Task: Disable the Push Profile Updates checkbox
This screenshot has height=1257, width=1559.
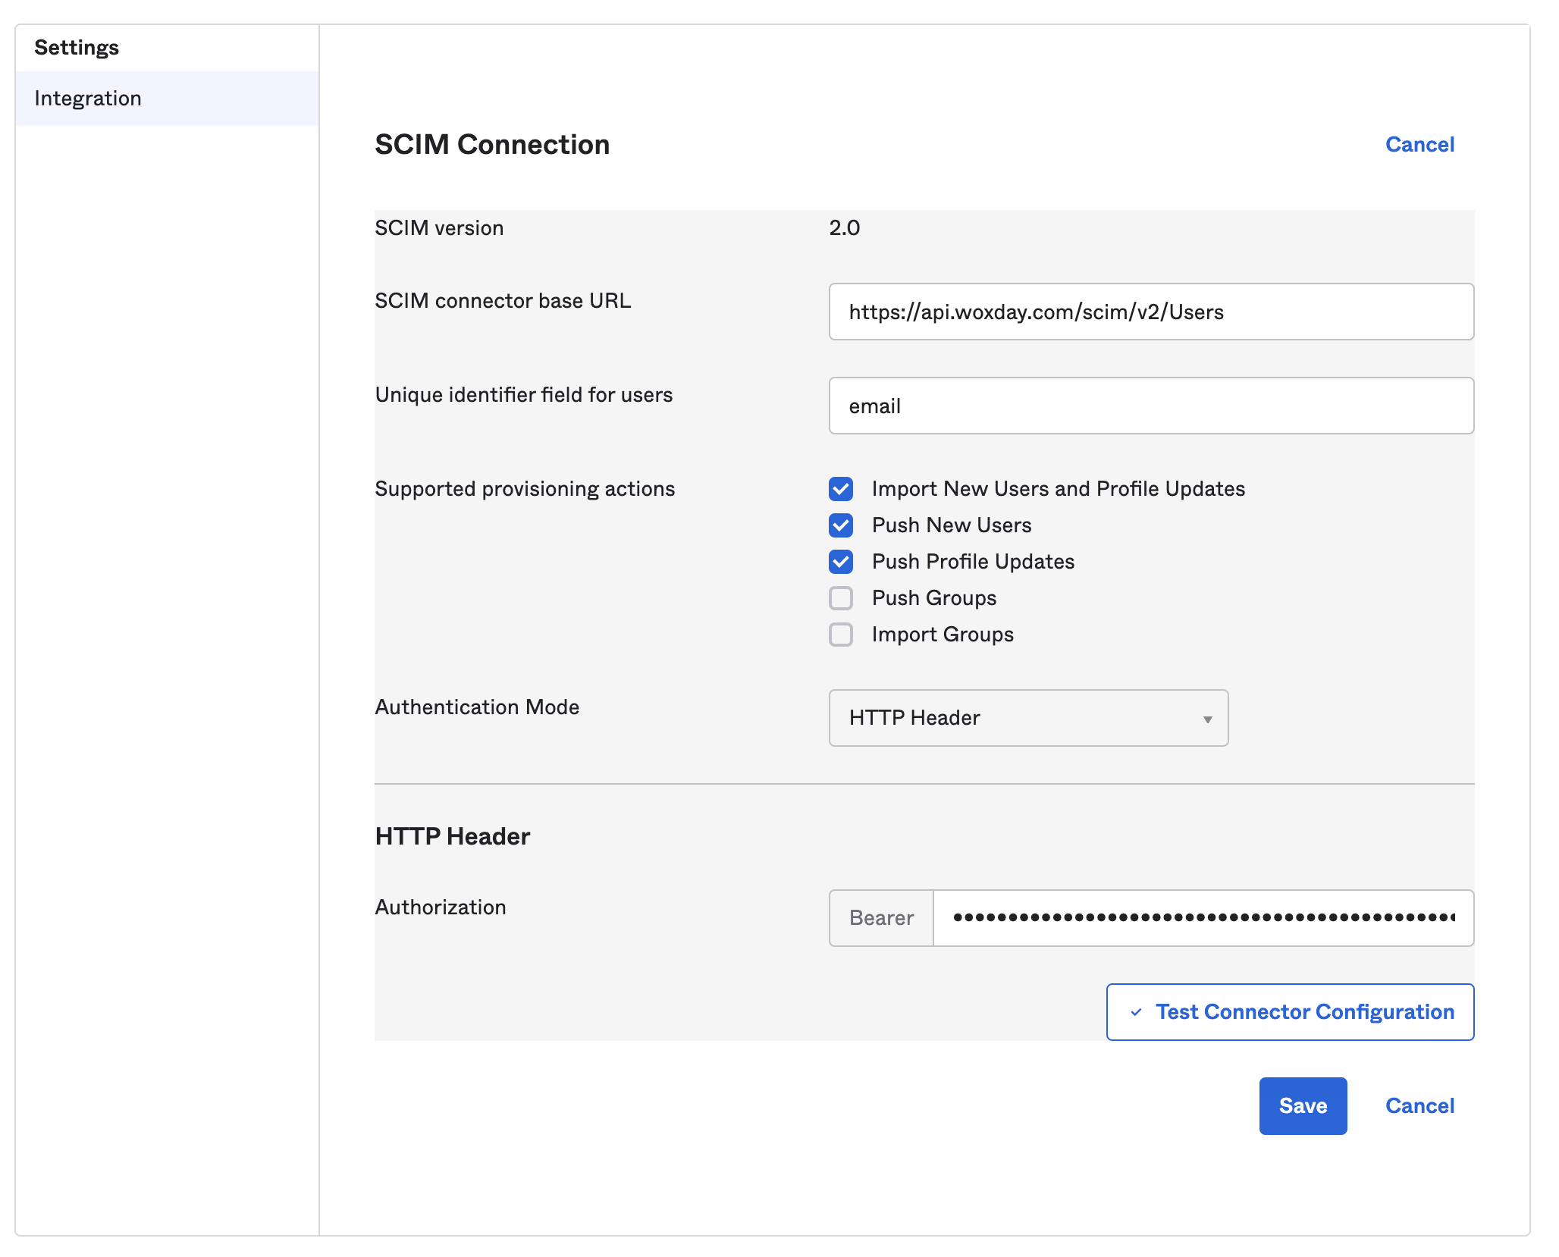Action: 841,562
